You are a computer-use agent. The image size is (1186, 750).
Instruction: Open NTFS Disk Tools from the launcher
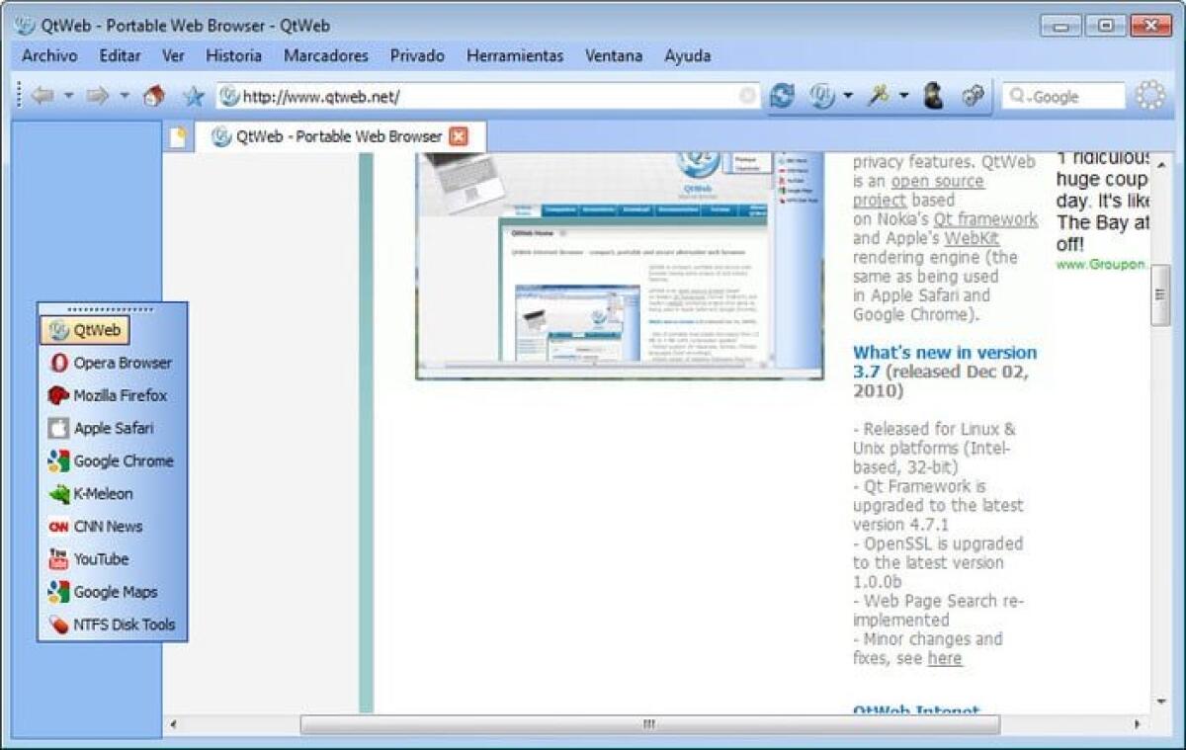pyautogui.click(x=124, y=625)
